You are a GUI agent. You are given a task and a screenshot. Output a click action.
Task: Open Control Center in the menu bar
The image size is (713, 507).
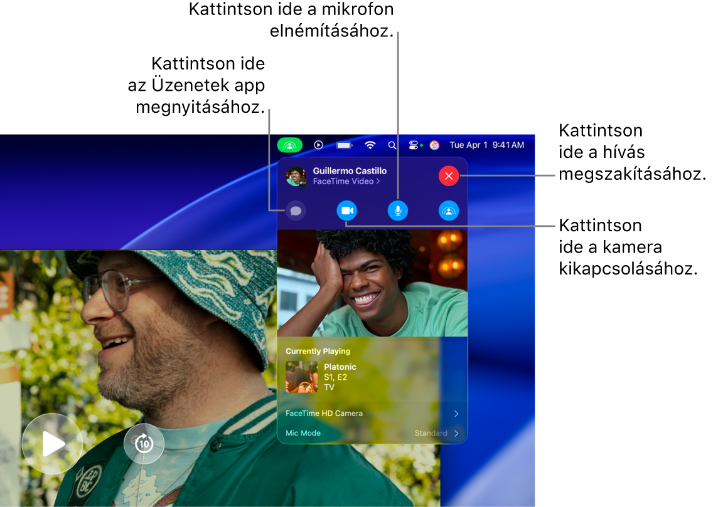[x=415, y=145]
